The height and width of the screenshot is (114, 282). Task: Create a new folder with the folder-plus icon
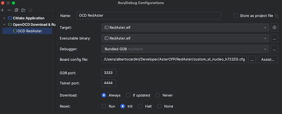23,10
